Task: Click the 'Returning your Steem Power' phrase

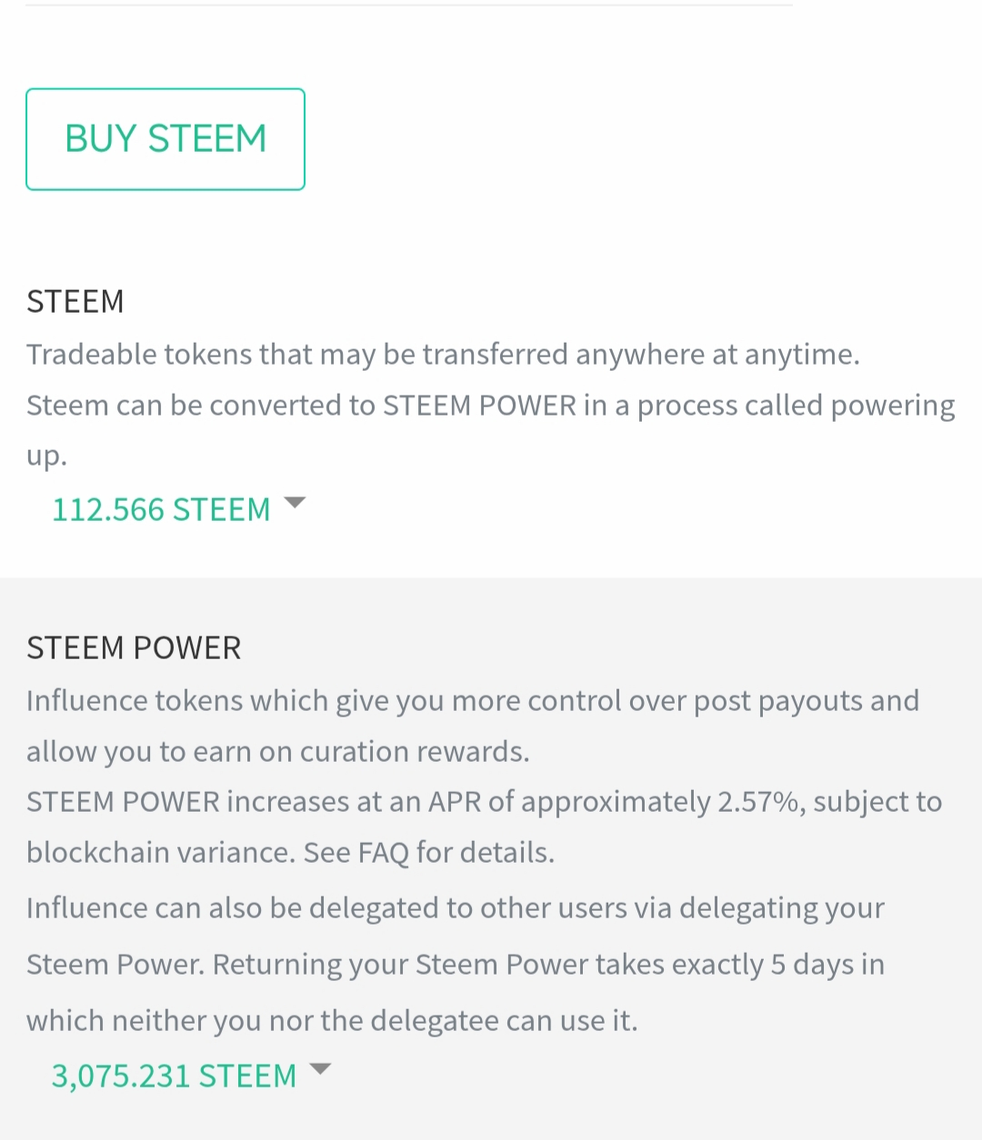Action: pyautogui.click(x=400, y=965)
